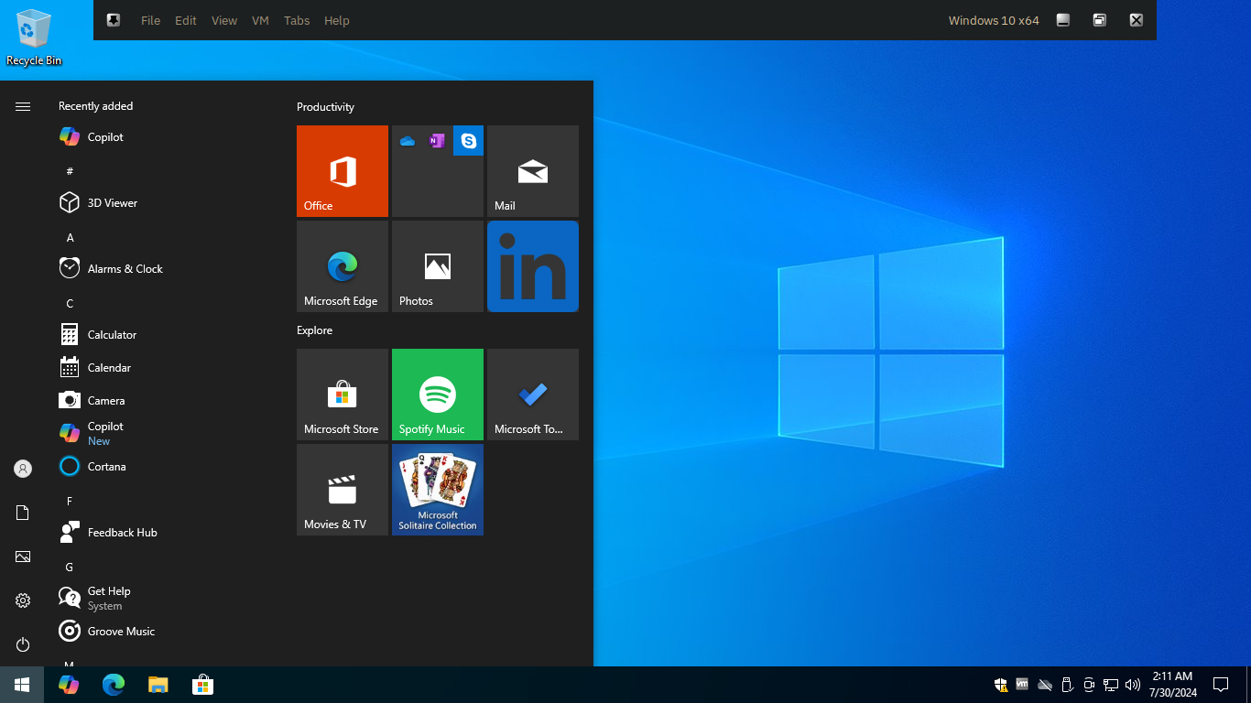Image resolution: width=1251 pixels, height=703 pixels.
Task: Click Productivity group title
Action: 325,107
